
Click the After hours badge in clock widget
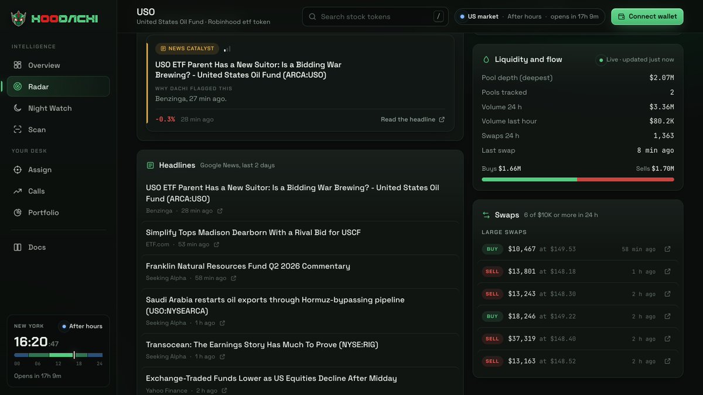[81, 326]
